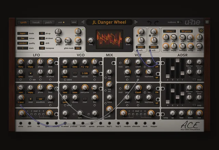
Task: Toggle the effects power button icon
Action: [201, 31]
